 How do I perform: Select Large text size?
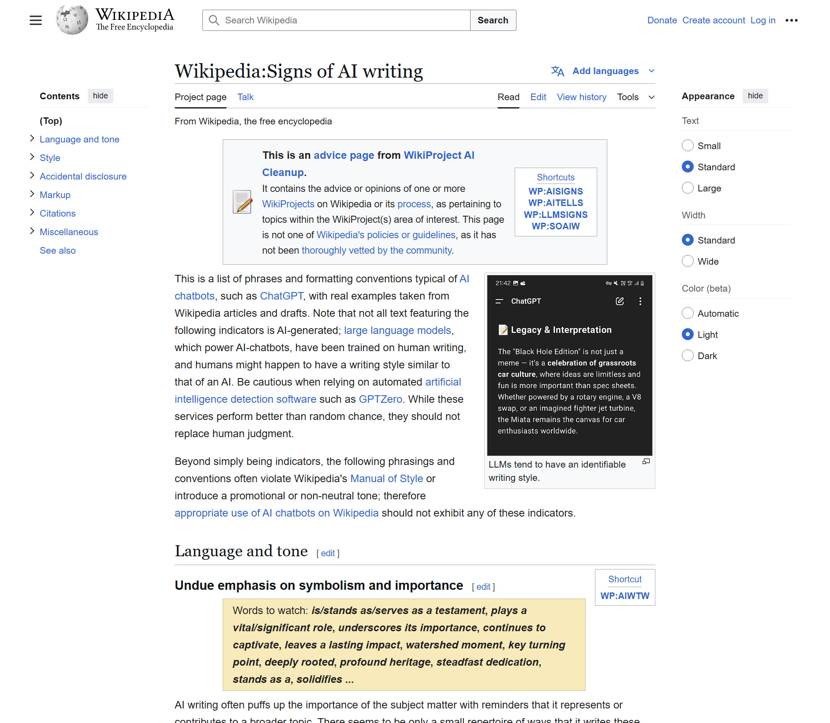688,188
